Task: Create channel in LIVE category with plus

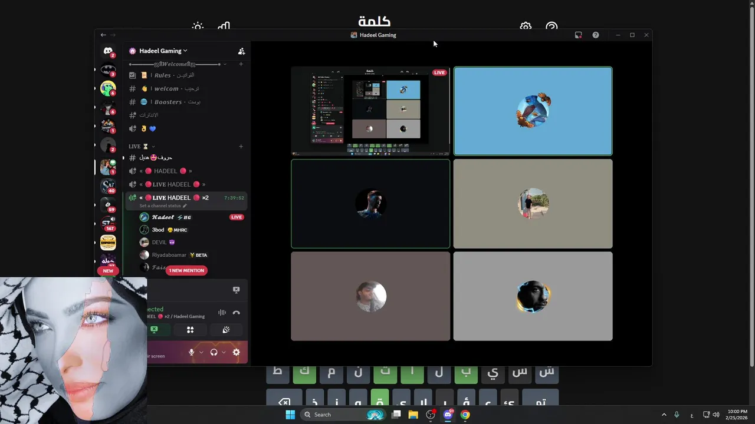Action: point(241,146)
